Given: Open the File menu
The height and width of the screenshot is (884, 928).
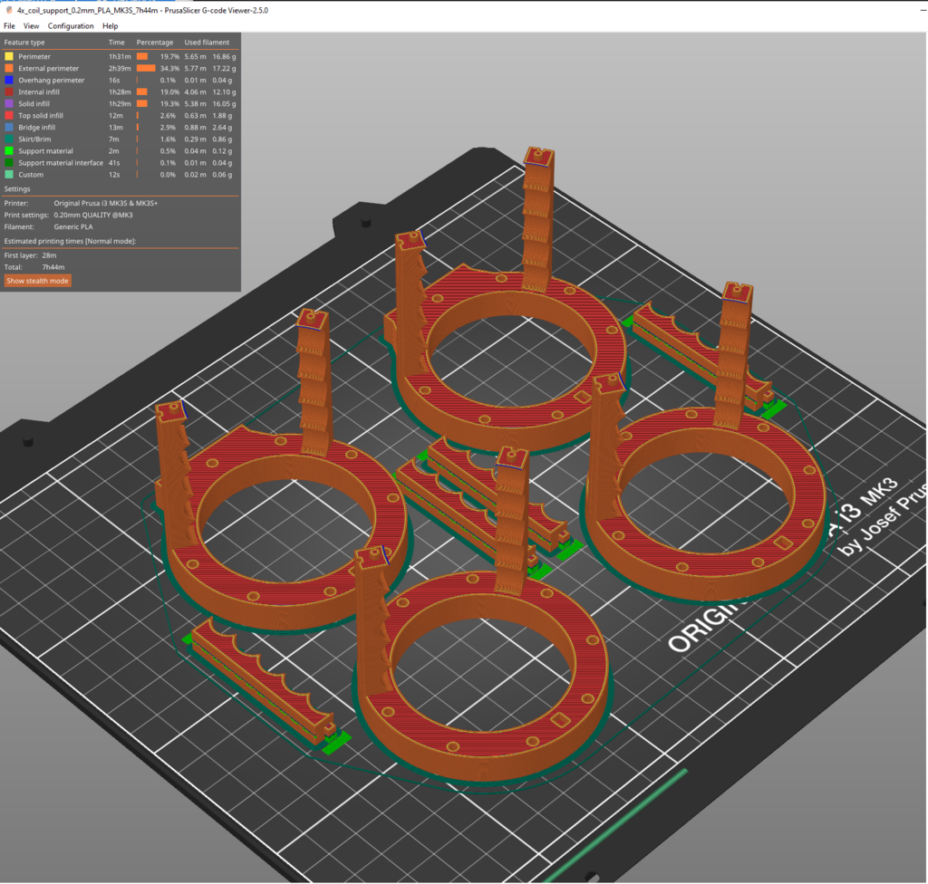Looking at the screenshot, I should coord(9,25).
